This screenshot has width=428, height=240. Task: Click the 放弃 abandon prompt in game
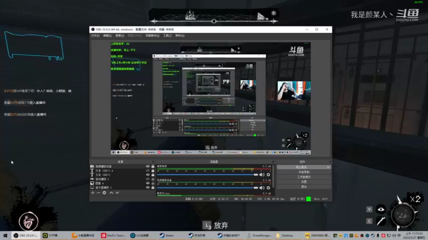(216, 225)
